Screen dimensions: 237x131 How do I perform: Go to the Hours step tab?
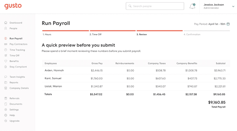click(47, 34)
